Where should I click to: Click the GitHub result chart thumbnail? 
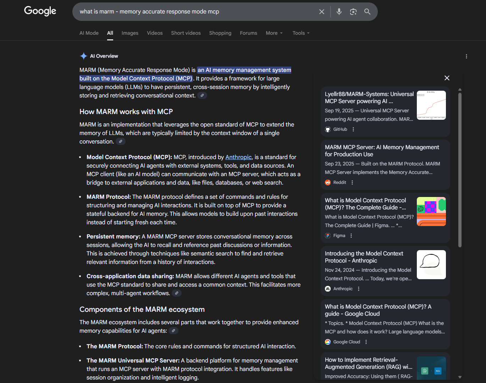pyautogui.click(x=431, y=105)
